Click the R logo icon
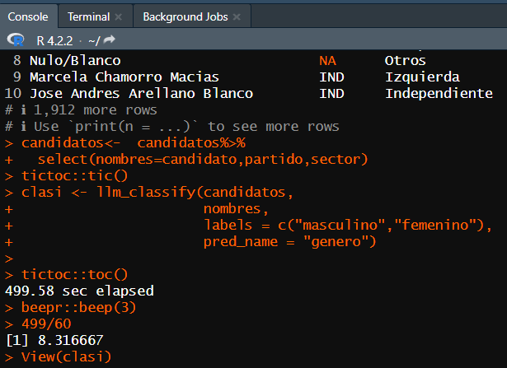This screenshot has height=368, width=507. pos(16,40)
